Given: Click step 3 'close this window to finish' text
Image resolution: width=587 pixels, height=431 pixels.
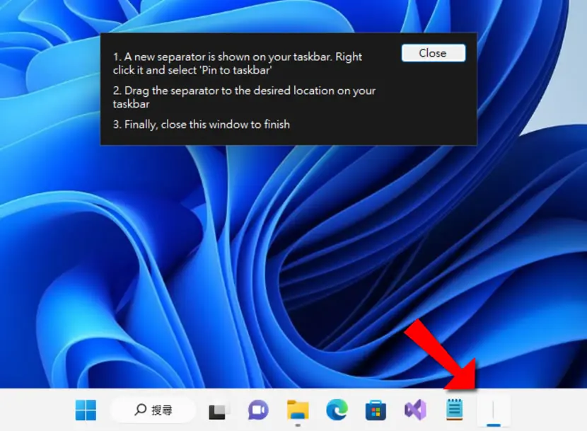Looking at the screenshot, I should (226, 125).
